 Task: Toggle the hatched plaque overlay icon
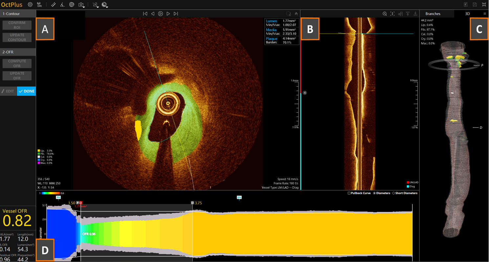point(72,5)
